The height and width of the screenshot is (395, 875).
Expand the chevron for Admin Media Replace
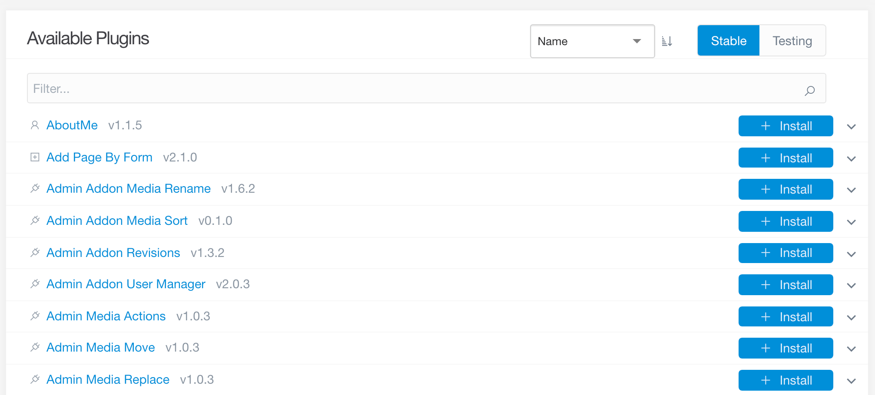pos(851,380)
